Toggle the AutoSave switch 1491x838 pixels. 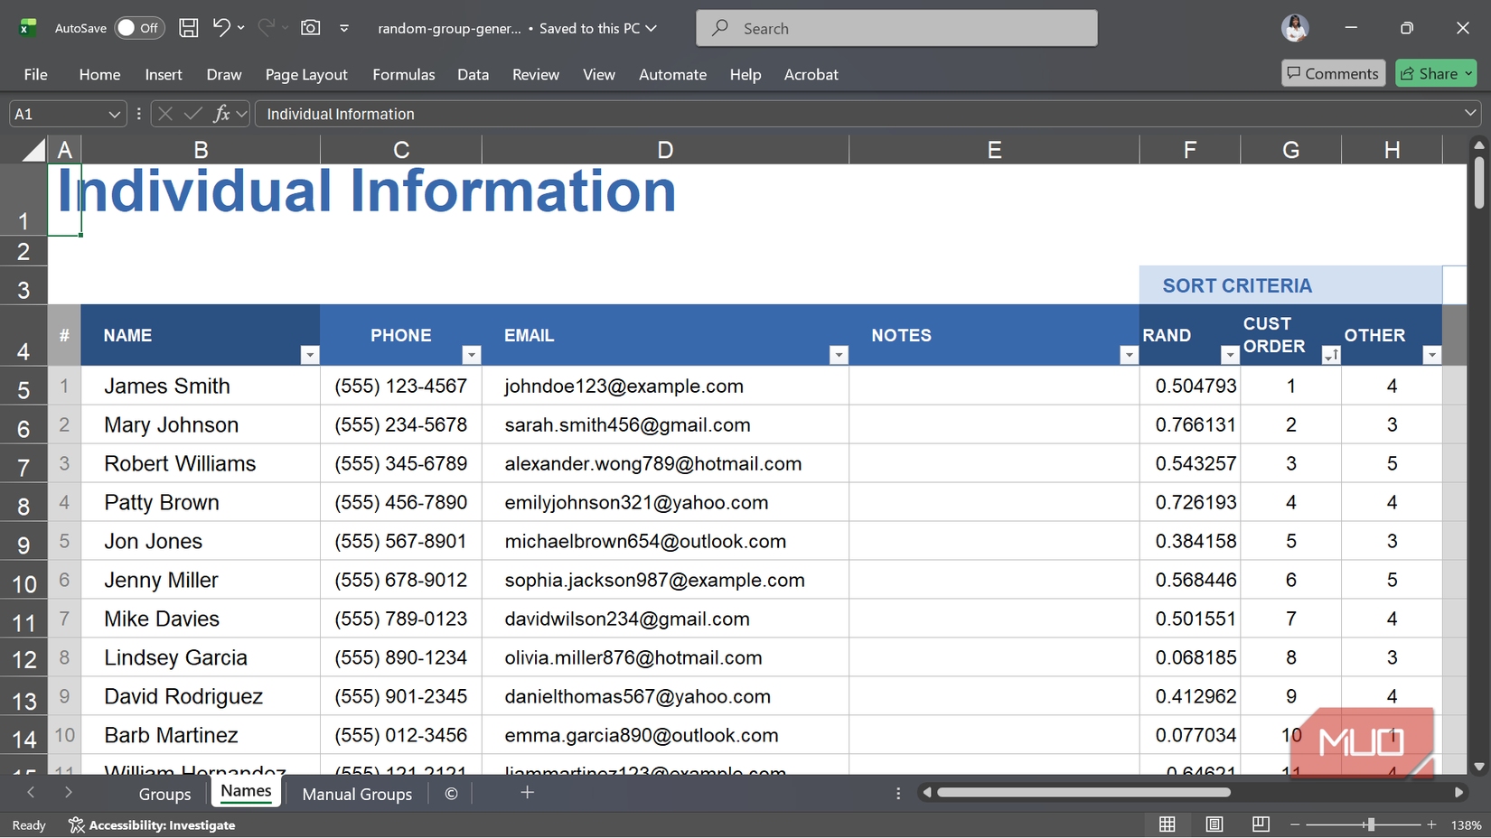[x=138, y=28]
